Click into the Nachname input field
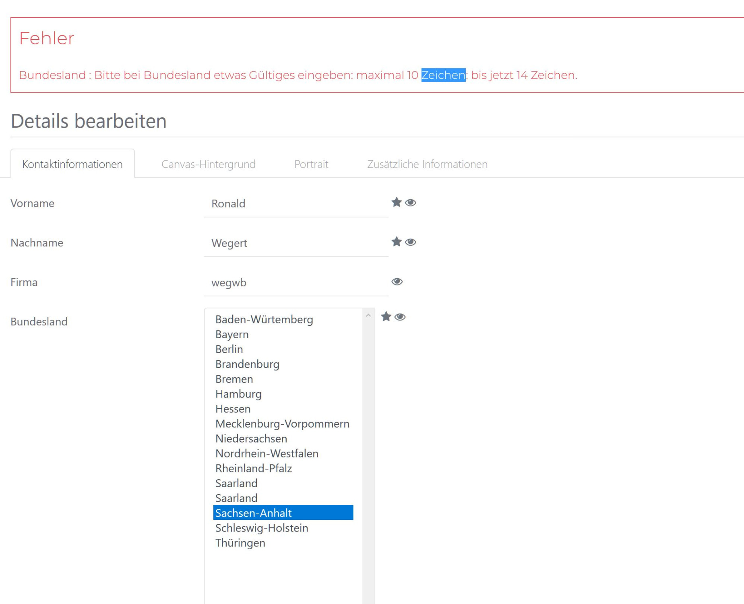The width and height of the screenshot is (744, 604). (296, 243)
